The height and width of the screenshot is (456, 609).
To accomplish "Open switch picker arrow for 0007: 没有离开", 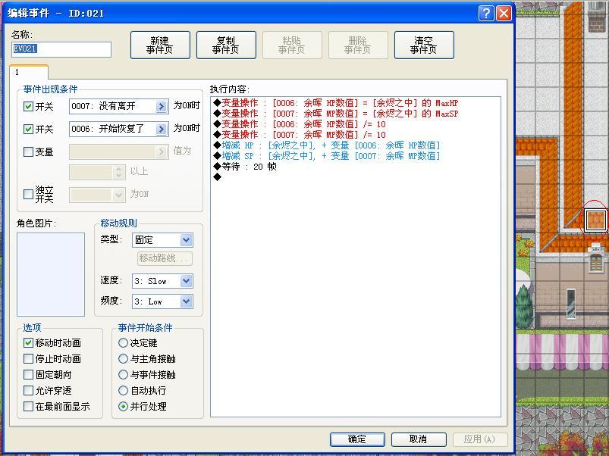I will coord(162,106).
